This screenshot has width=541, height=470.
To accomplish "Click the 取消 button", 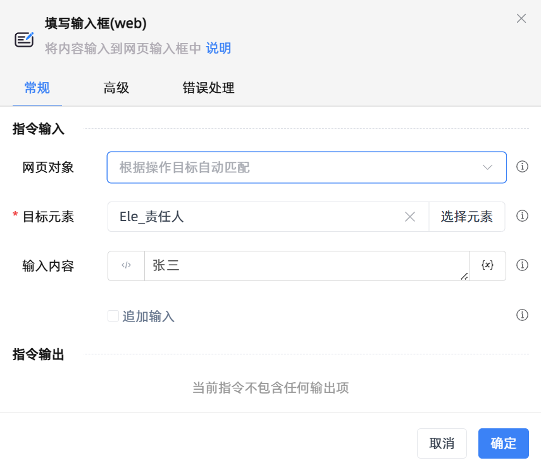I will [x=442, y=443].
